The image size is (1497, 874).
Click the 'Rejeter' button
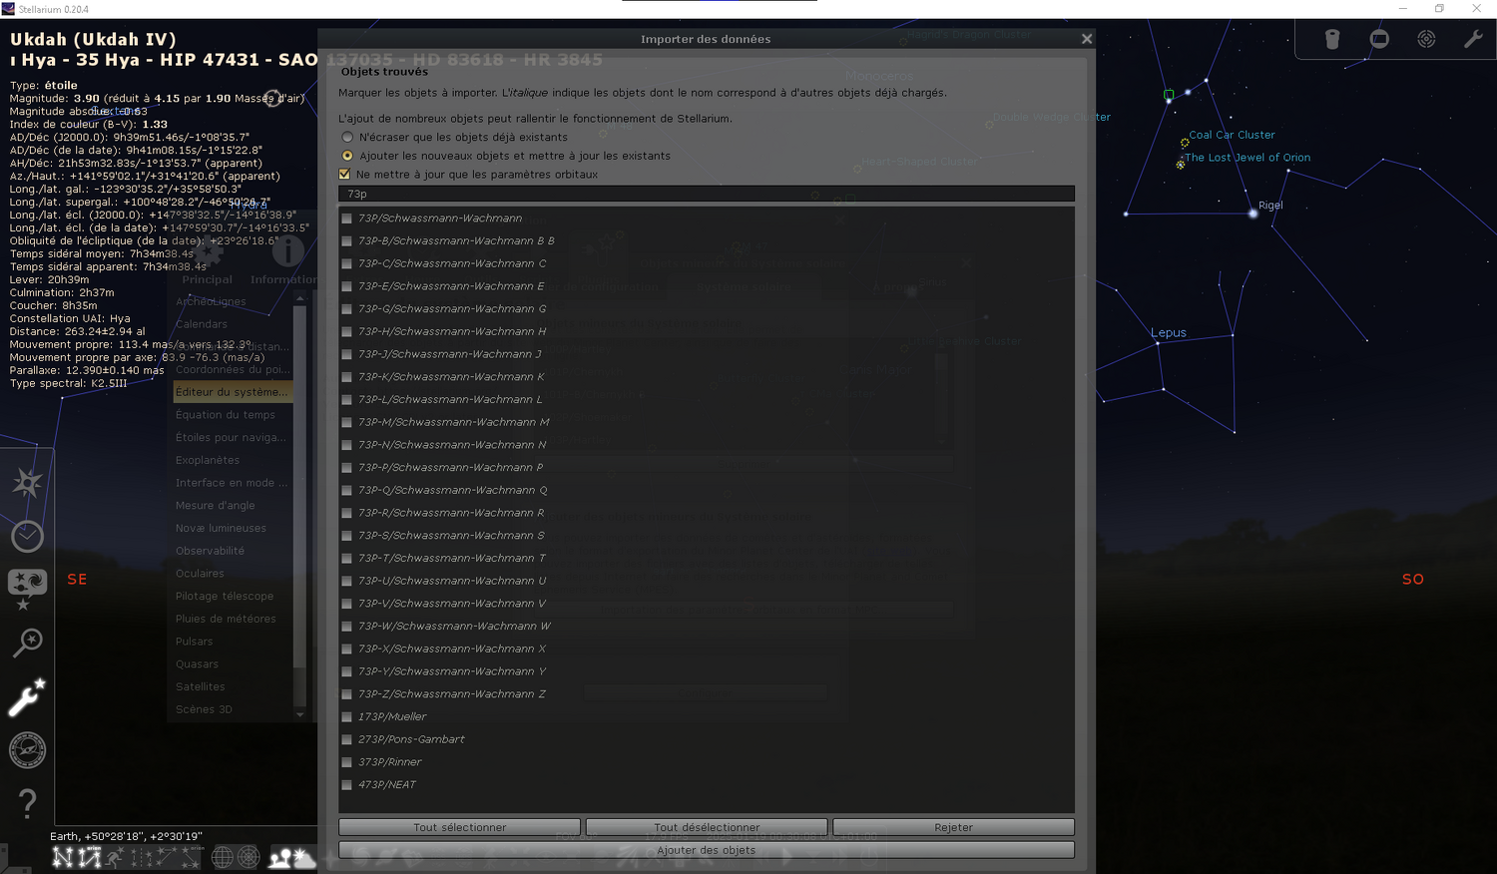(x=953, y=827)
